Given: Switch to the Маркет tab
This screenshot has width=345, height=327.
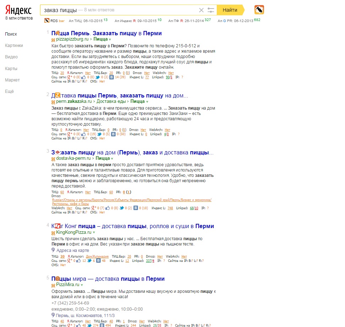Looking at the screenshot, I should point(12,80).
